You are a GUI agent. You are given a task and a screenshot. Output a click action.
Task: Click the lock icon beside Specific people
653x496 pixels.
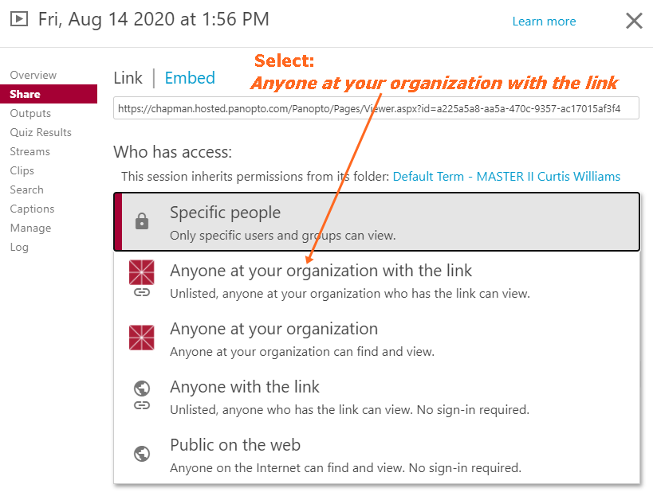click(x=142, y=222)
